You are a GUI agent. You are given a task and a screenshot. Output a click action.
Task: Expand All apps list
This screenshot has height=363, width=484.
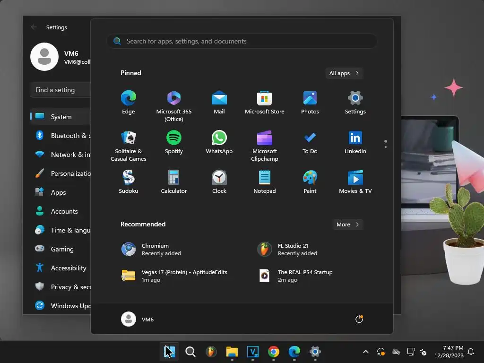pyautogui.click(x=344, y=73)
